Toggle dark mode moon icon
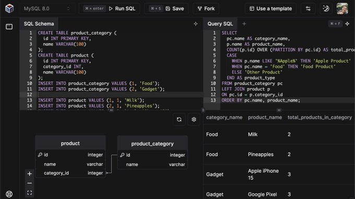This screenshot has height=199, width=355. pos(326,8)
